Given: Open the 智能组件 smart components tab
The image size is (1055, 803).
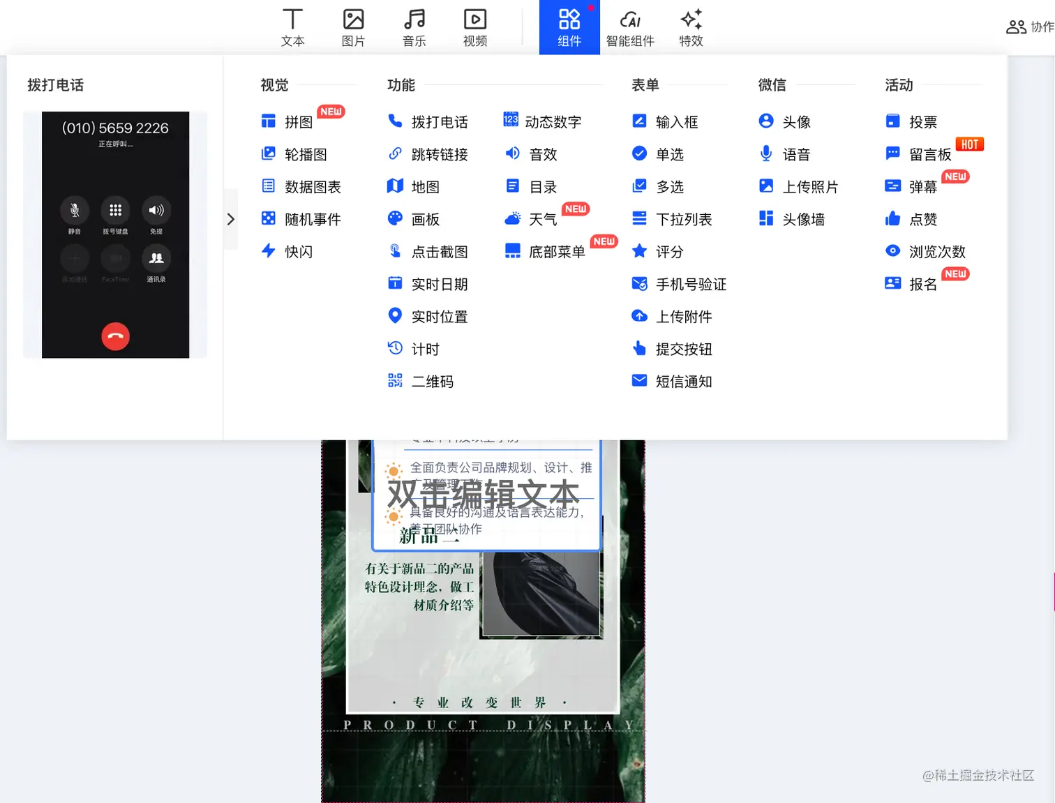Looking at the screenshot, I should click(630, 27).
